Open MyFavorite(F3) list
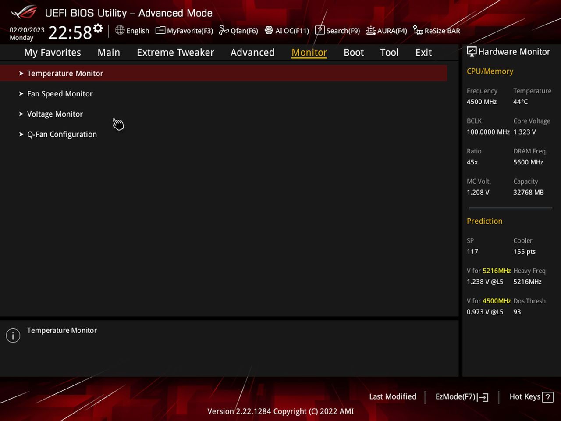Viewport: 561px width, 421px height. 190,31
